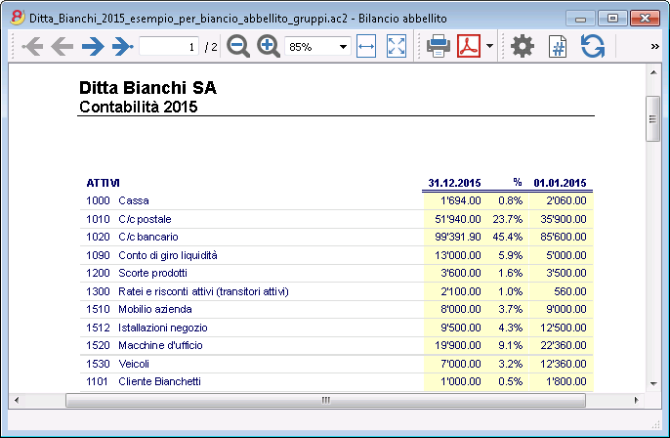The image size is (670, 438).
Task: Zoom out with minus magnifier
Action: pos(238,46)
